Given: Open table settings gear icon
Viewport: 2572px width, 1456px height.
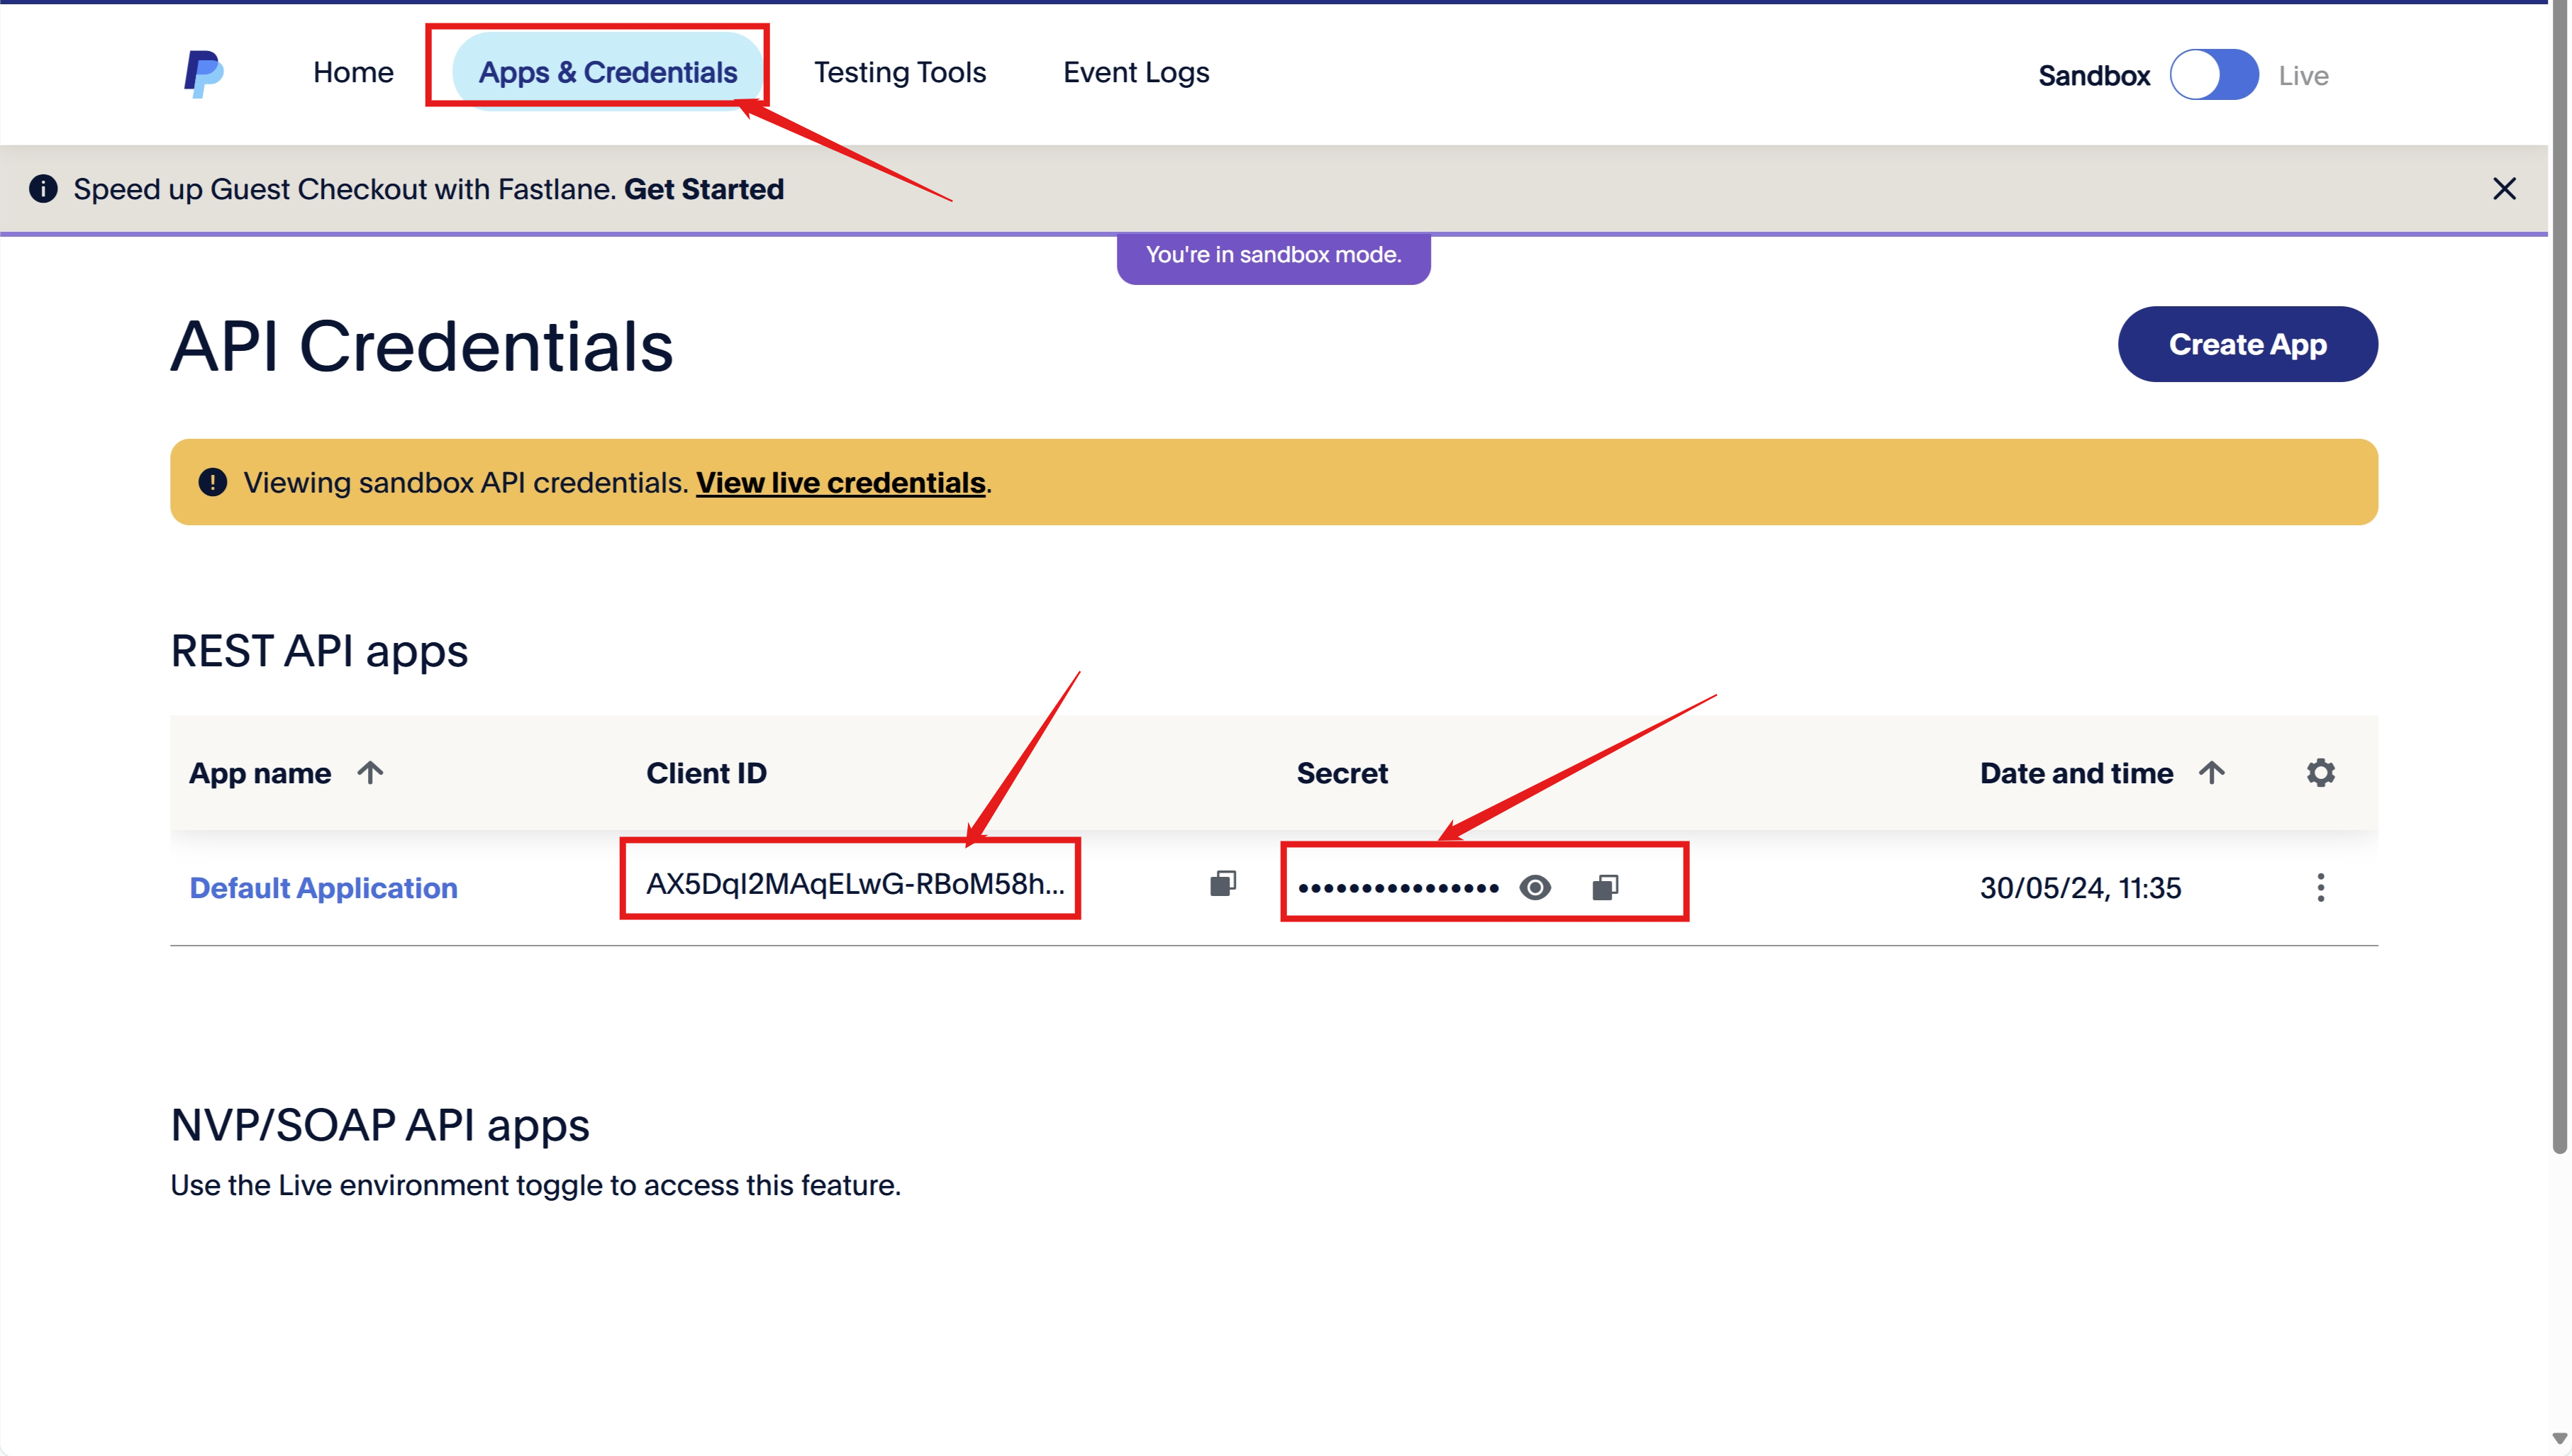Looking at the screenshot, I should click(2321, 772).
